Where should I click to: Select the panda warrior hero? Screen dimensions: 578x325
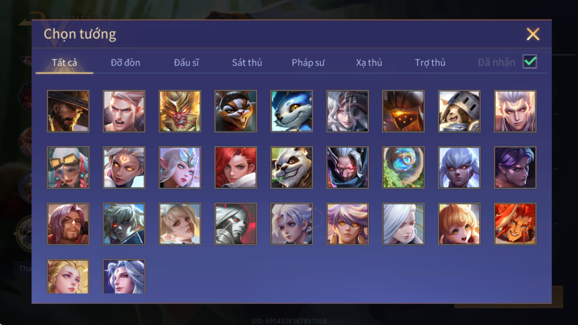pos(292,167)
